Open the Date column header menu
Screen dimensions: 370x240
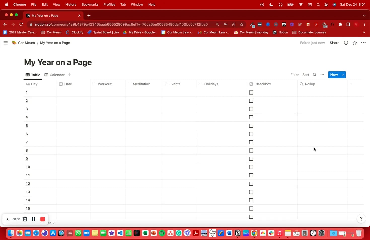(x=73, y=84)
